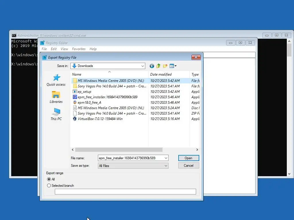The height and width of the screenshot is (220, 294).
Task: Sort files by Name column header
Action: click(x=109, y=74)
